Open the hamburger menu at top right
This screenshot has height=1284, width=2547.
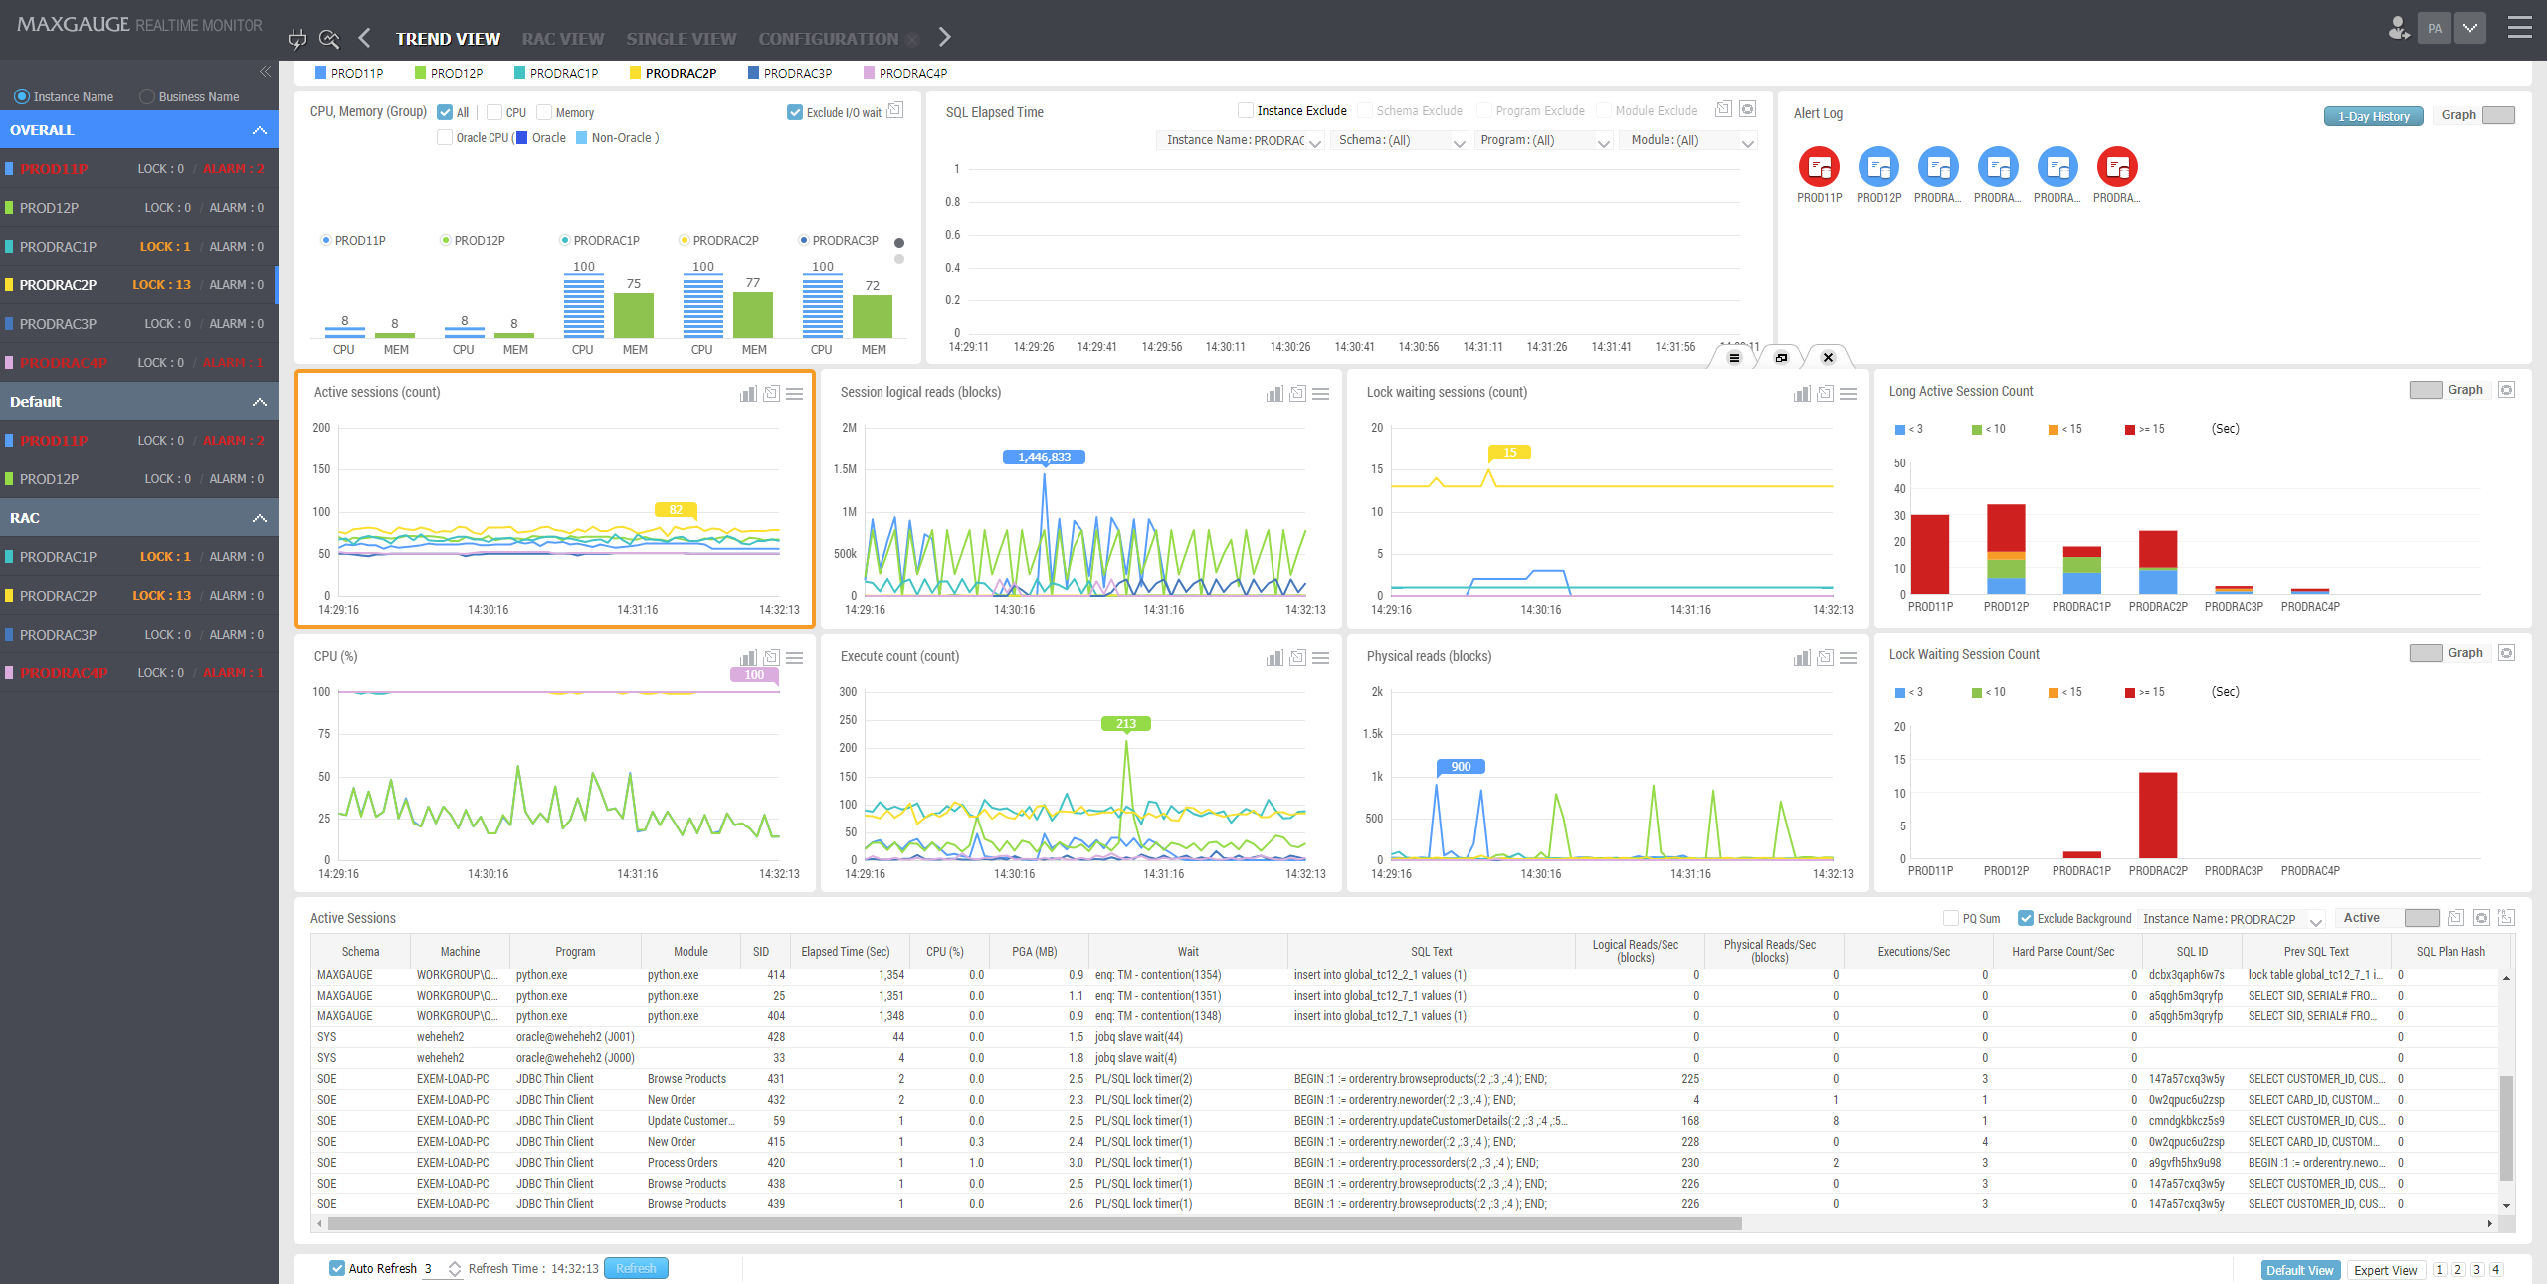click(x=2519, y=28)
